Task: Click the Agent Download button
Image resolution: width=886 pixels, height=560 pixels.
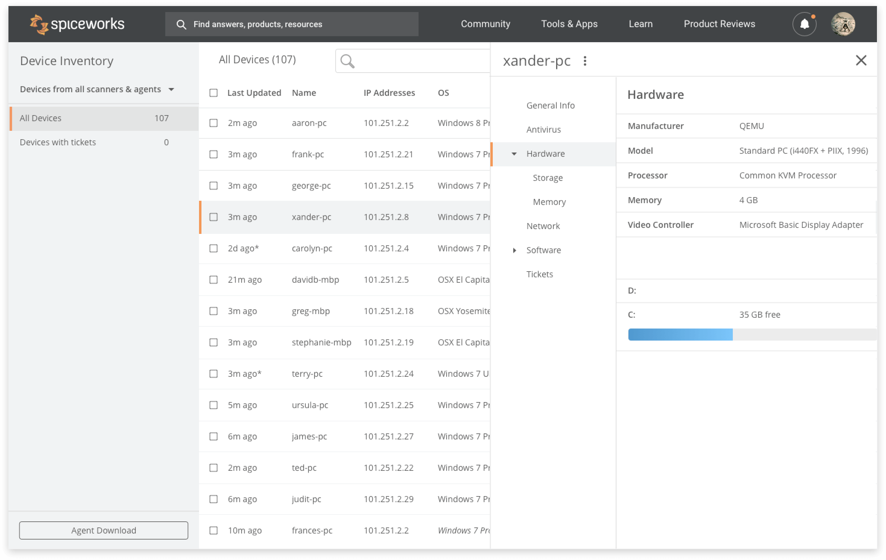Action: pyautogui.click(x=103, y=530)
